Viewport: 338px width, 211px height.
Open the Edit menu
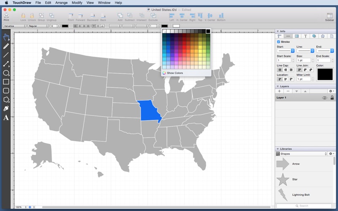pyautogui.click(x=48, y=3)
